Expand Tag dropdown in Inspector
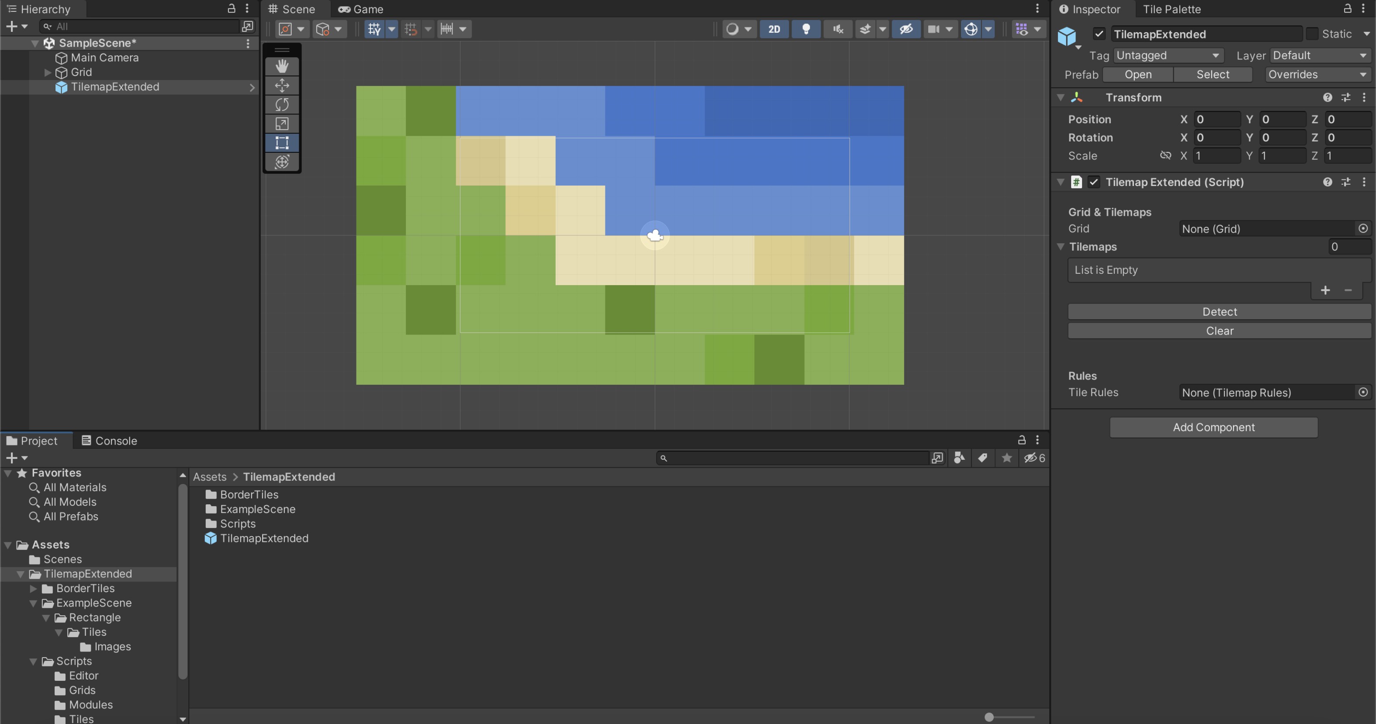This screenshot has width=1376, height=724. tap(1166, 55)
